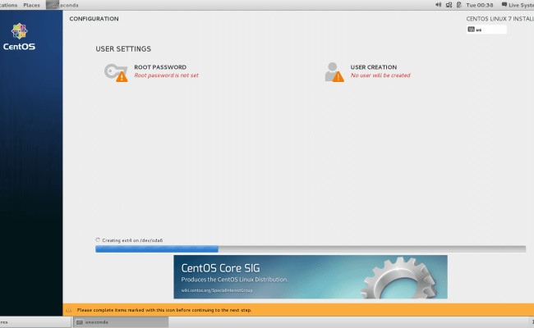The height and width of the screenshot is (328, 534).
Task: Click 'No user will be created' warning text
Action: (380, 75)
